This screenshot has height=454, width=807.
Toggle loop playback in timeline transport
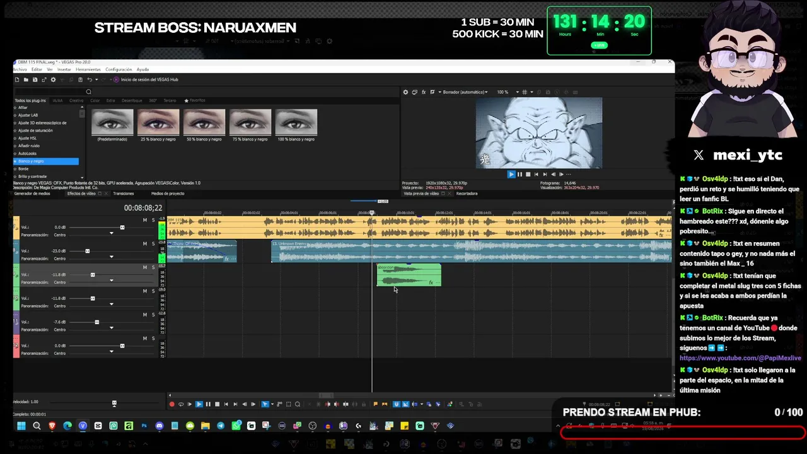[181, 404]
